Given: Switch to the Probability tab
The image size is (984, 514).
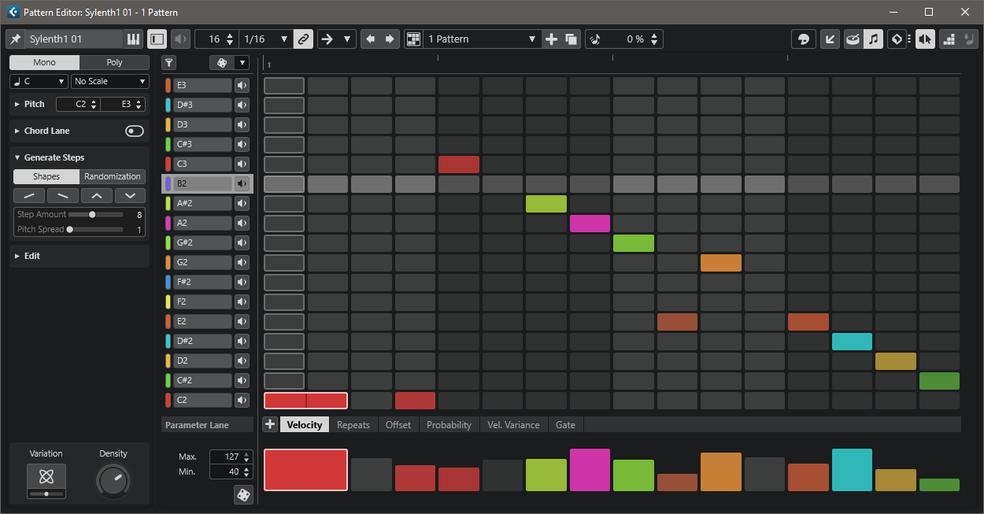Looking at the screenshot, I should (449, 425).
